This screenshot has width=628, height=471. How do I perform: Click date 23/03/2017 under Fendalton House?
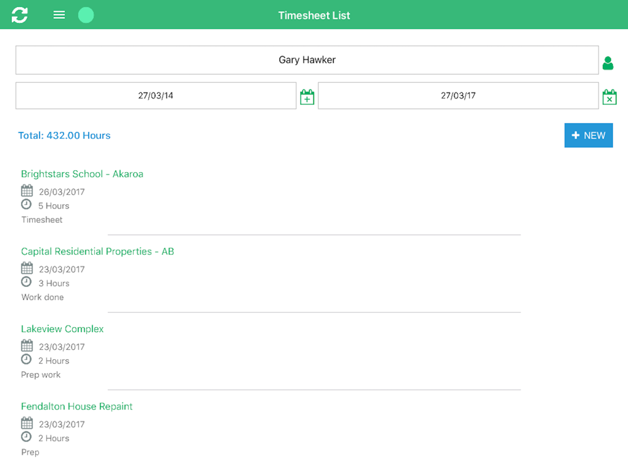(62, 424)
